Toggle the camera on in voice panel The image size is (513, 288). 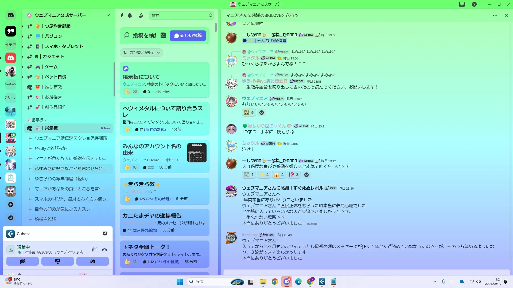click(x=22, y=261)
